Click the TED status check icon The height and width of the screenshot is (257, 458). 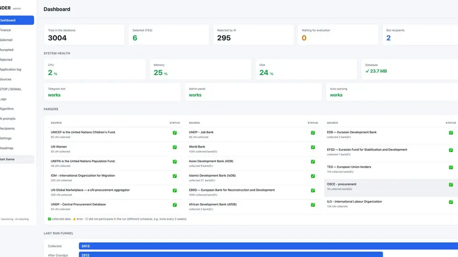click(451, 167)
